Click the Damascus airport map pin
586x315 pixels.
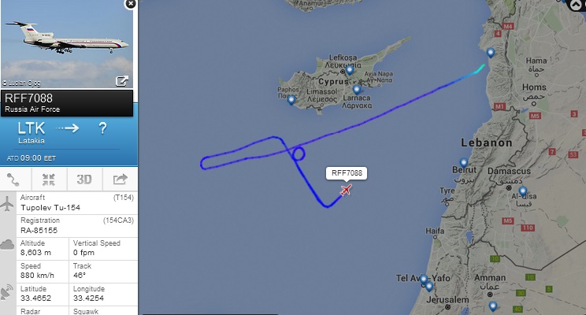click(523, 191)
